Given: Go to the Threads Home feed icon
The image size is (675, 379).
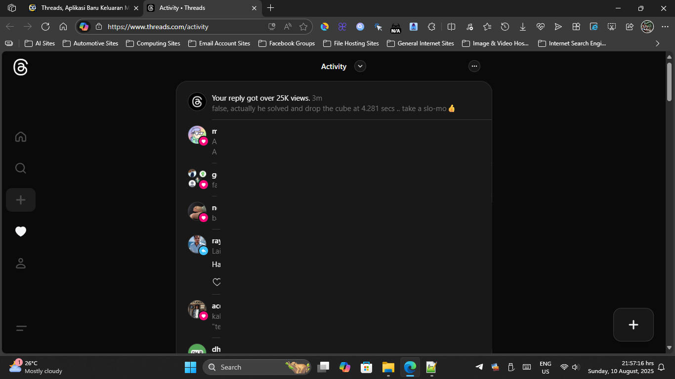Looking at the screenshot, I should pos(21,137).
